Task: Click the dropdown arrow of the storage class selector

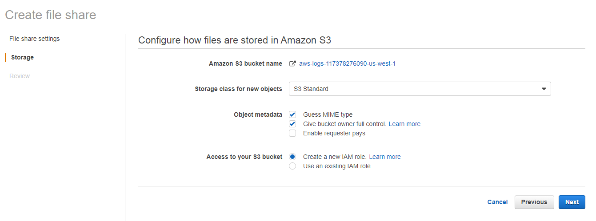Action: (x=544, y=89)
